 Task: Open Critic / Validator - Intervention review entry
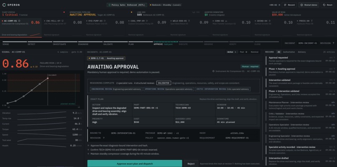pyautogui.click(x=300, y=116)
